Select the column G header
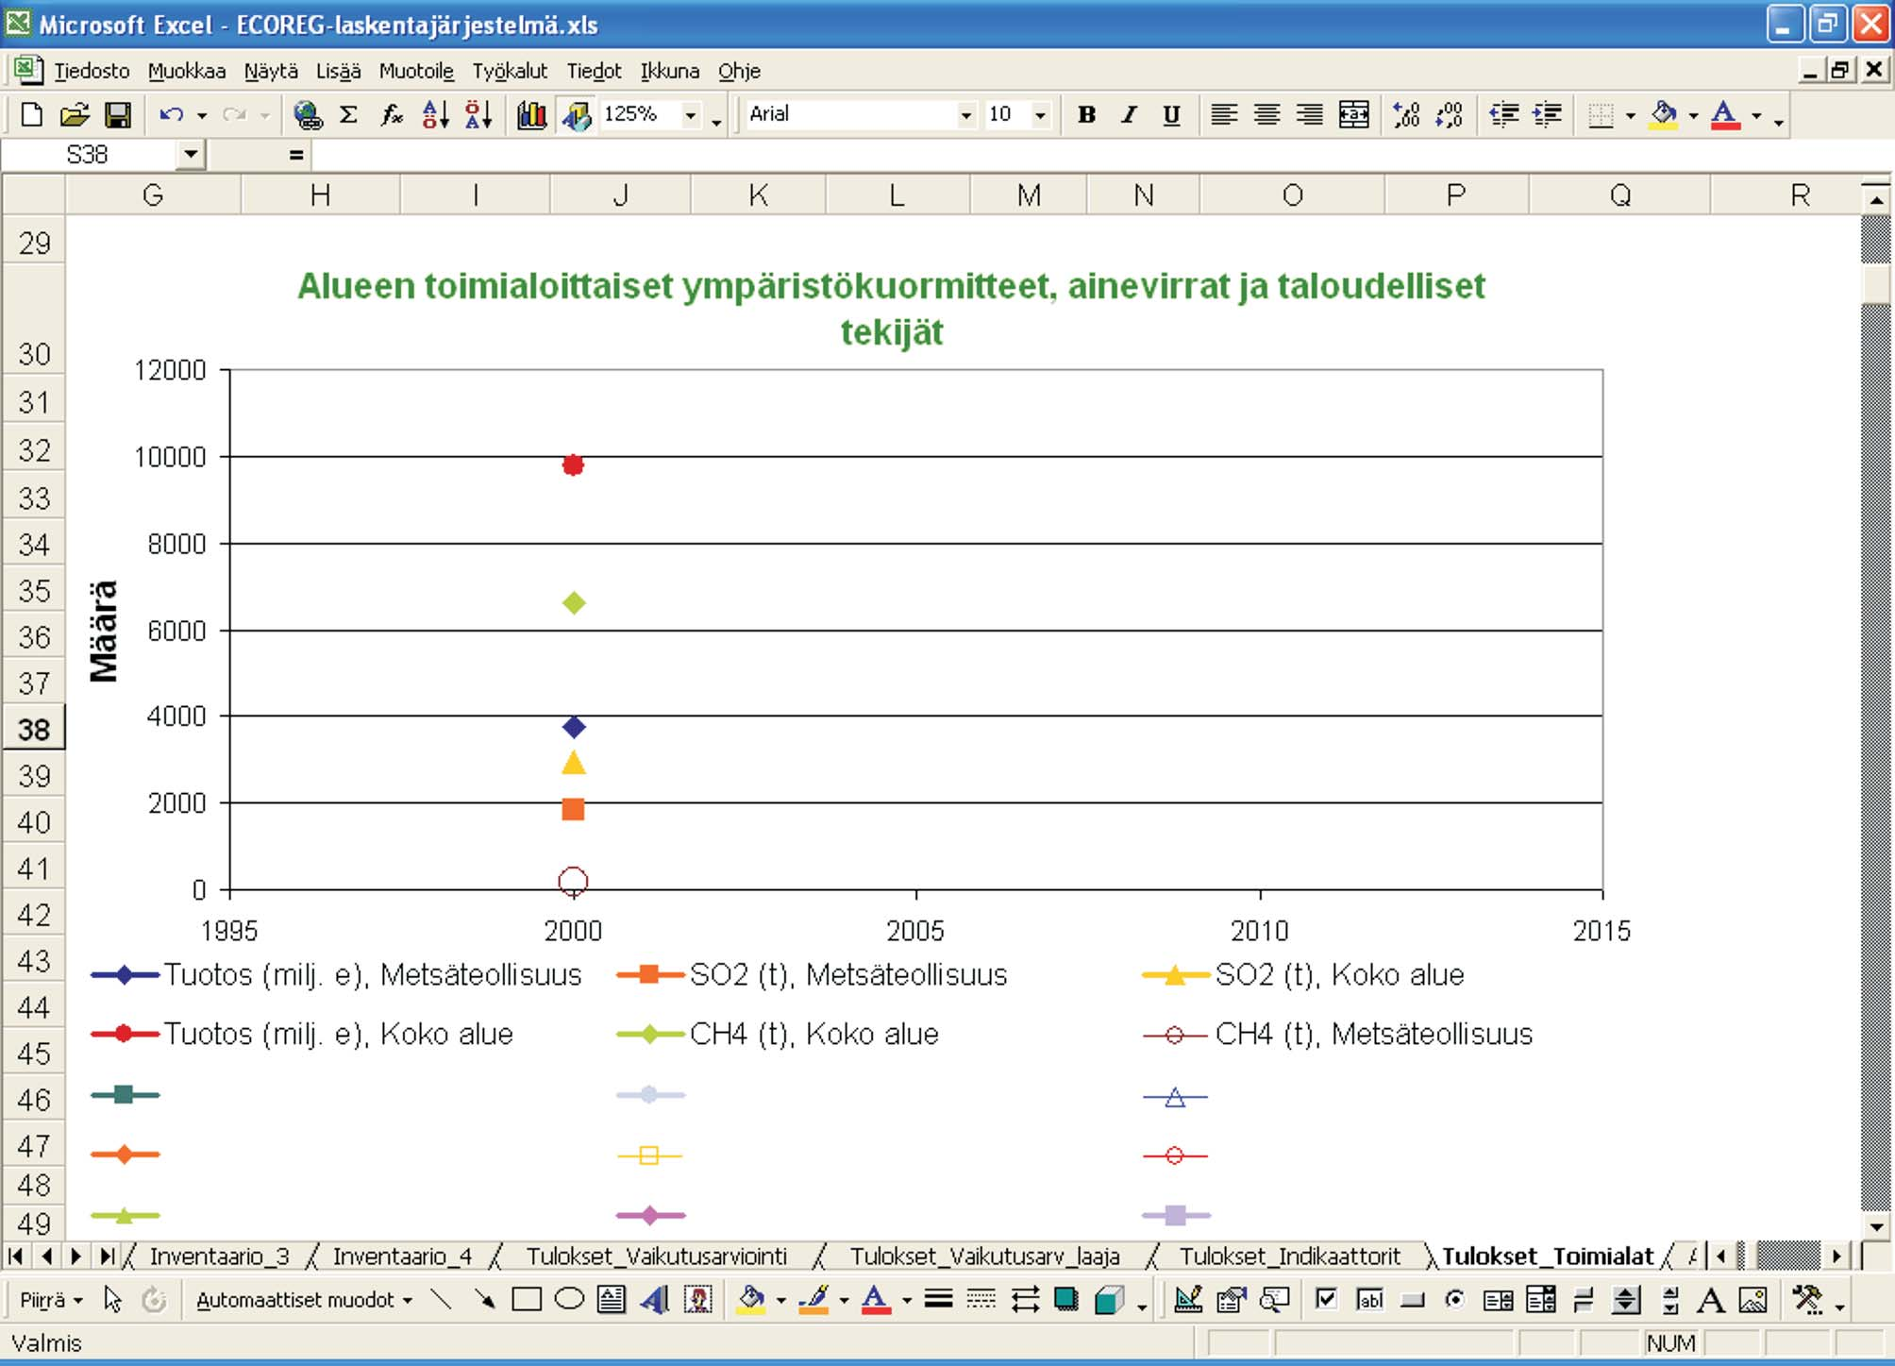The height and width of the screenshot is (1366, 1895). [153, 195]
